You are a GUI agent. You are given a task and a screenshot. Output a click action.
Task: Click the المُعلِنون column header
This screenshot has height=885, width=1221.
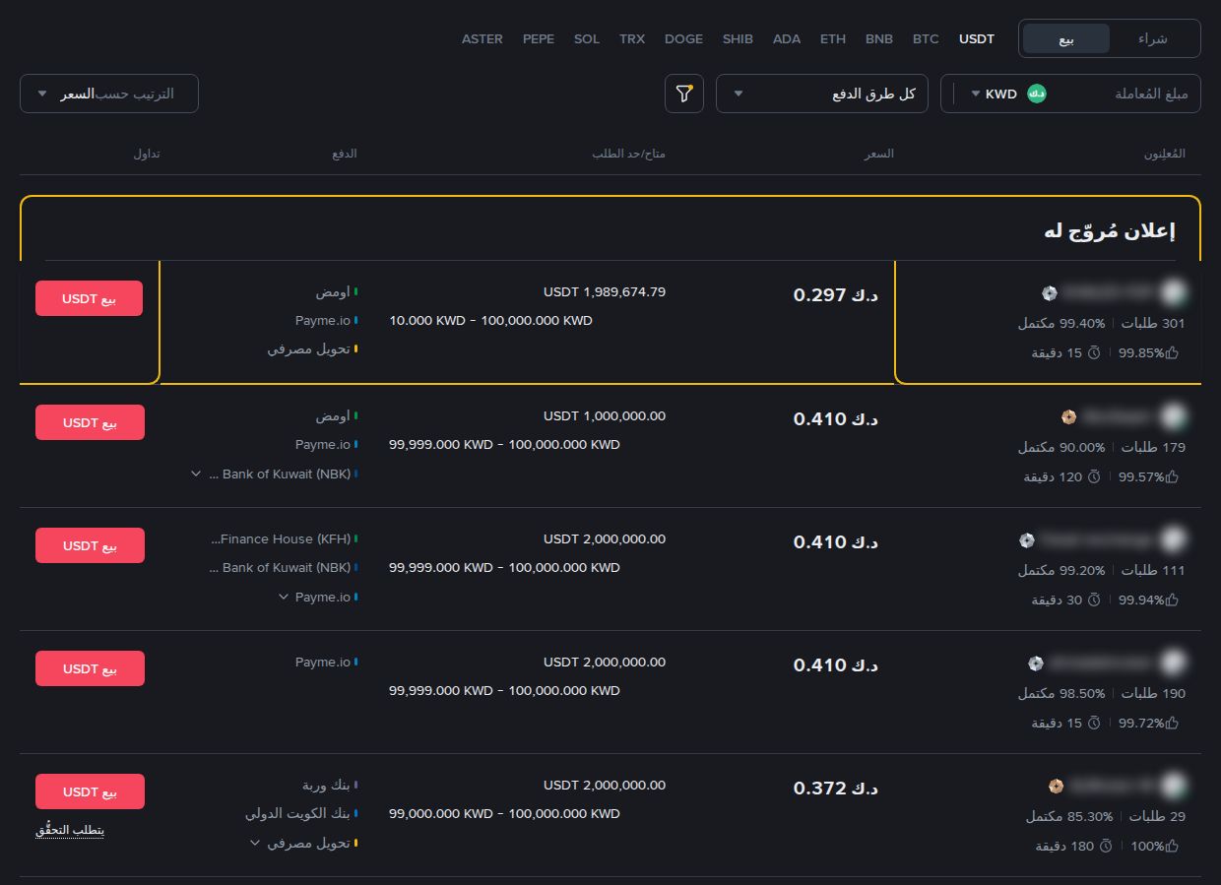point(1164,154)
